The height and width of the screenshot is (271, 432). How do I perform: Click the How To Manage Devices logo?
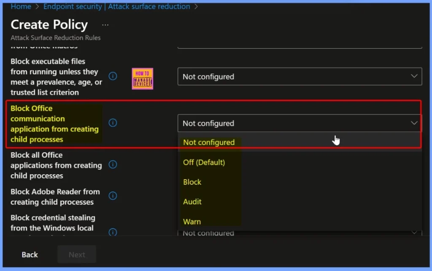(142, 79)
